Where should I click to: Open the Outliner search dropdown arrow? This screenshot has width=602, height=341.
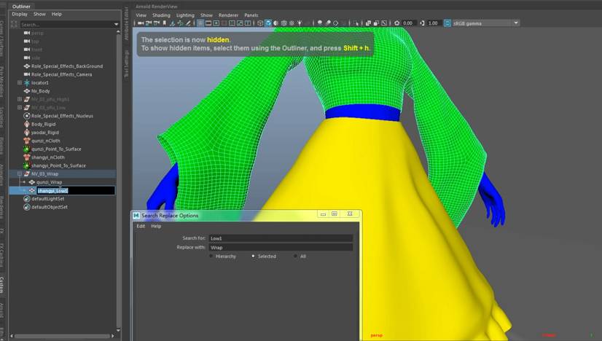117,24
